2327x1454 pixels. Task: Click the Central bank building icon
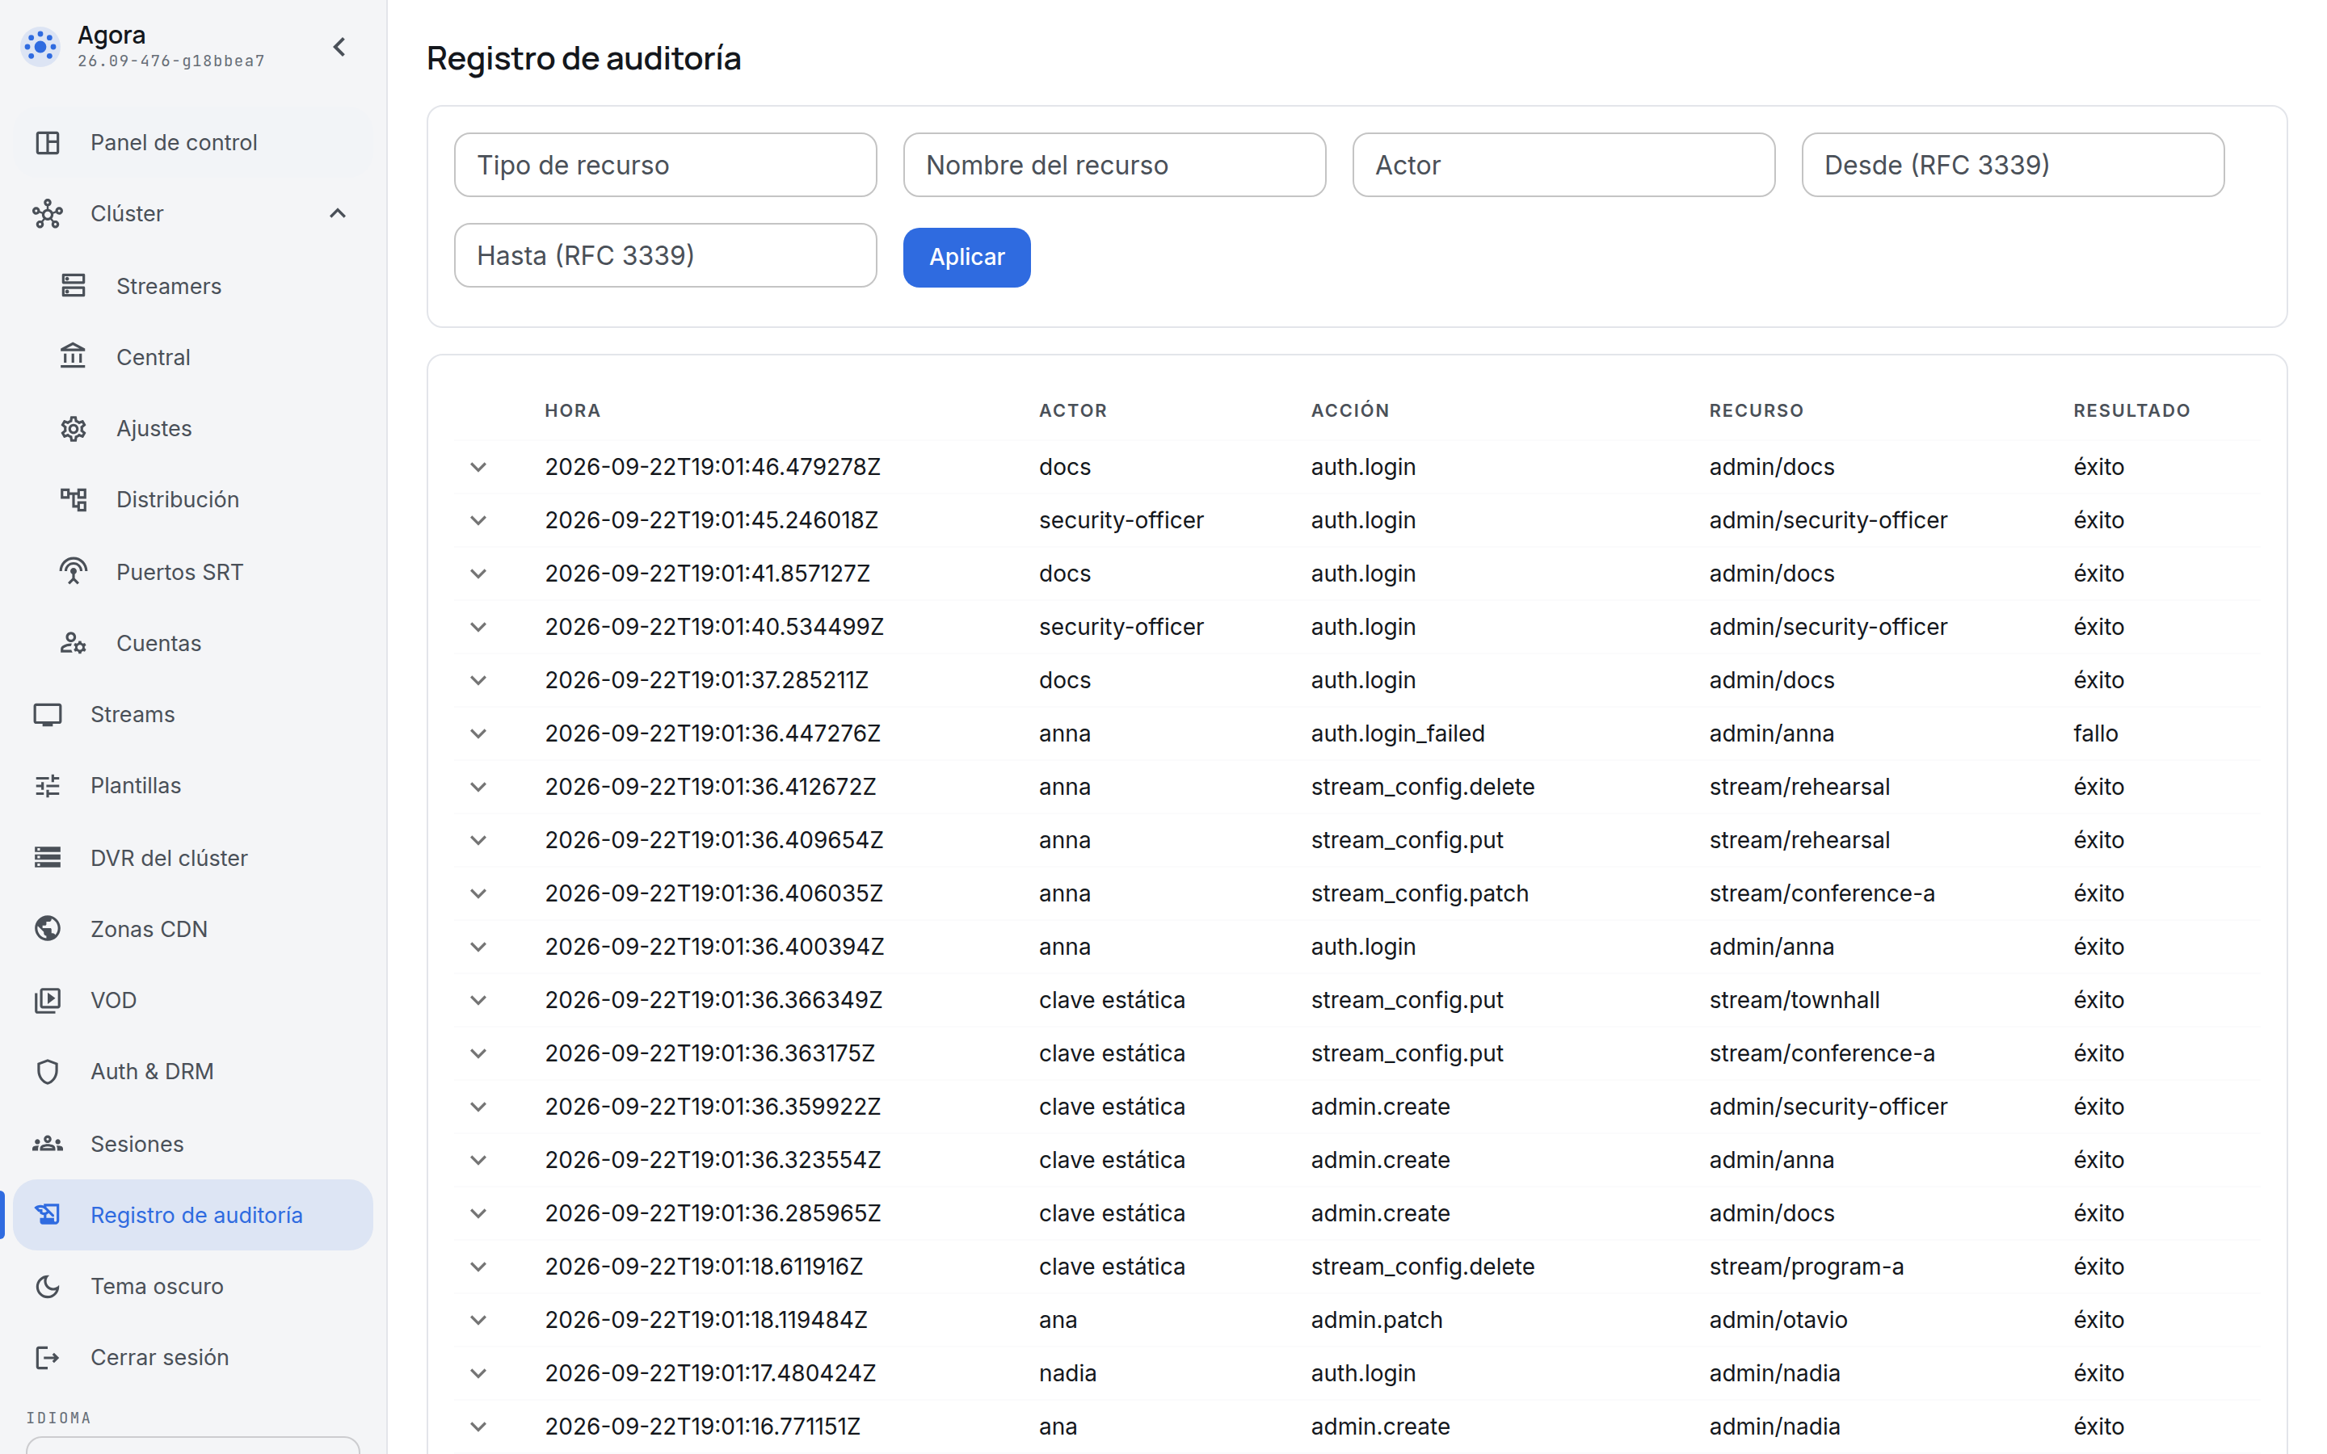[x=73, y=357]
